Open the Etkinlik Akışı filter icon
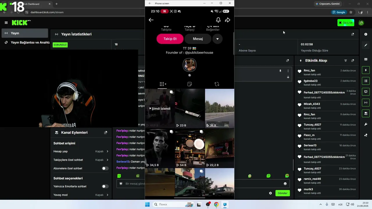The height and width of the screenshot is (209, 372). coord(346,61)
